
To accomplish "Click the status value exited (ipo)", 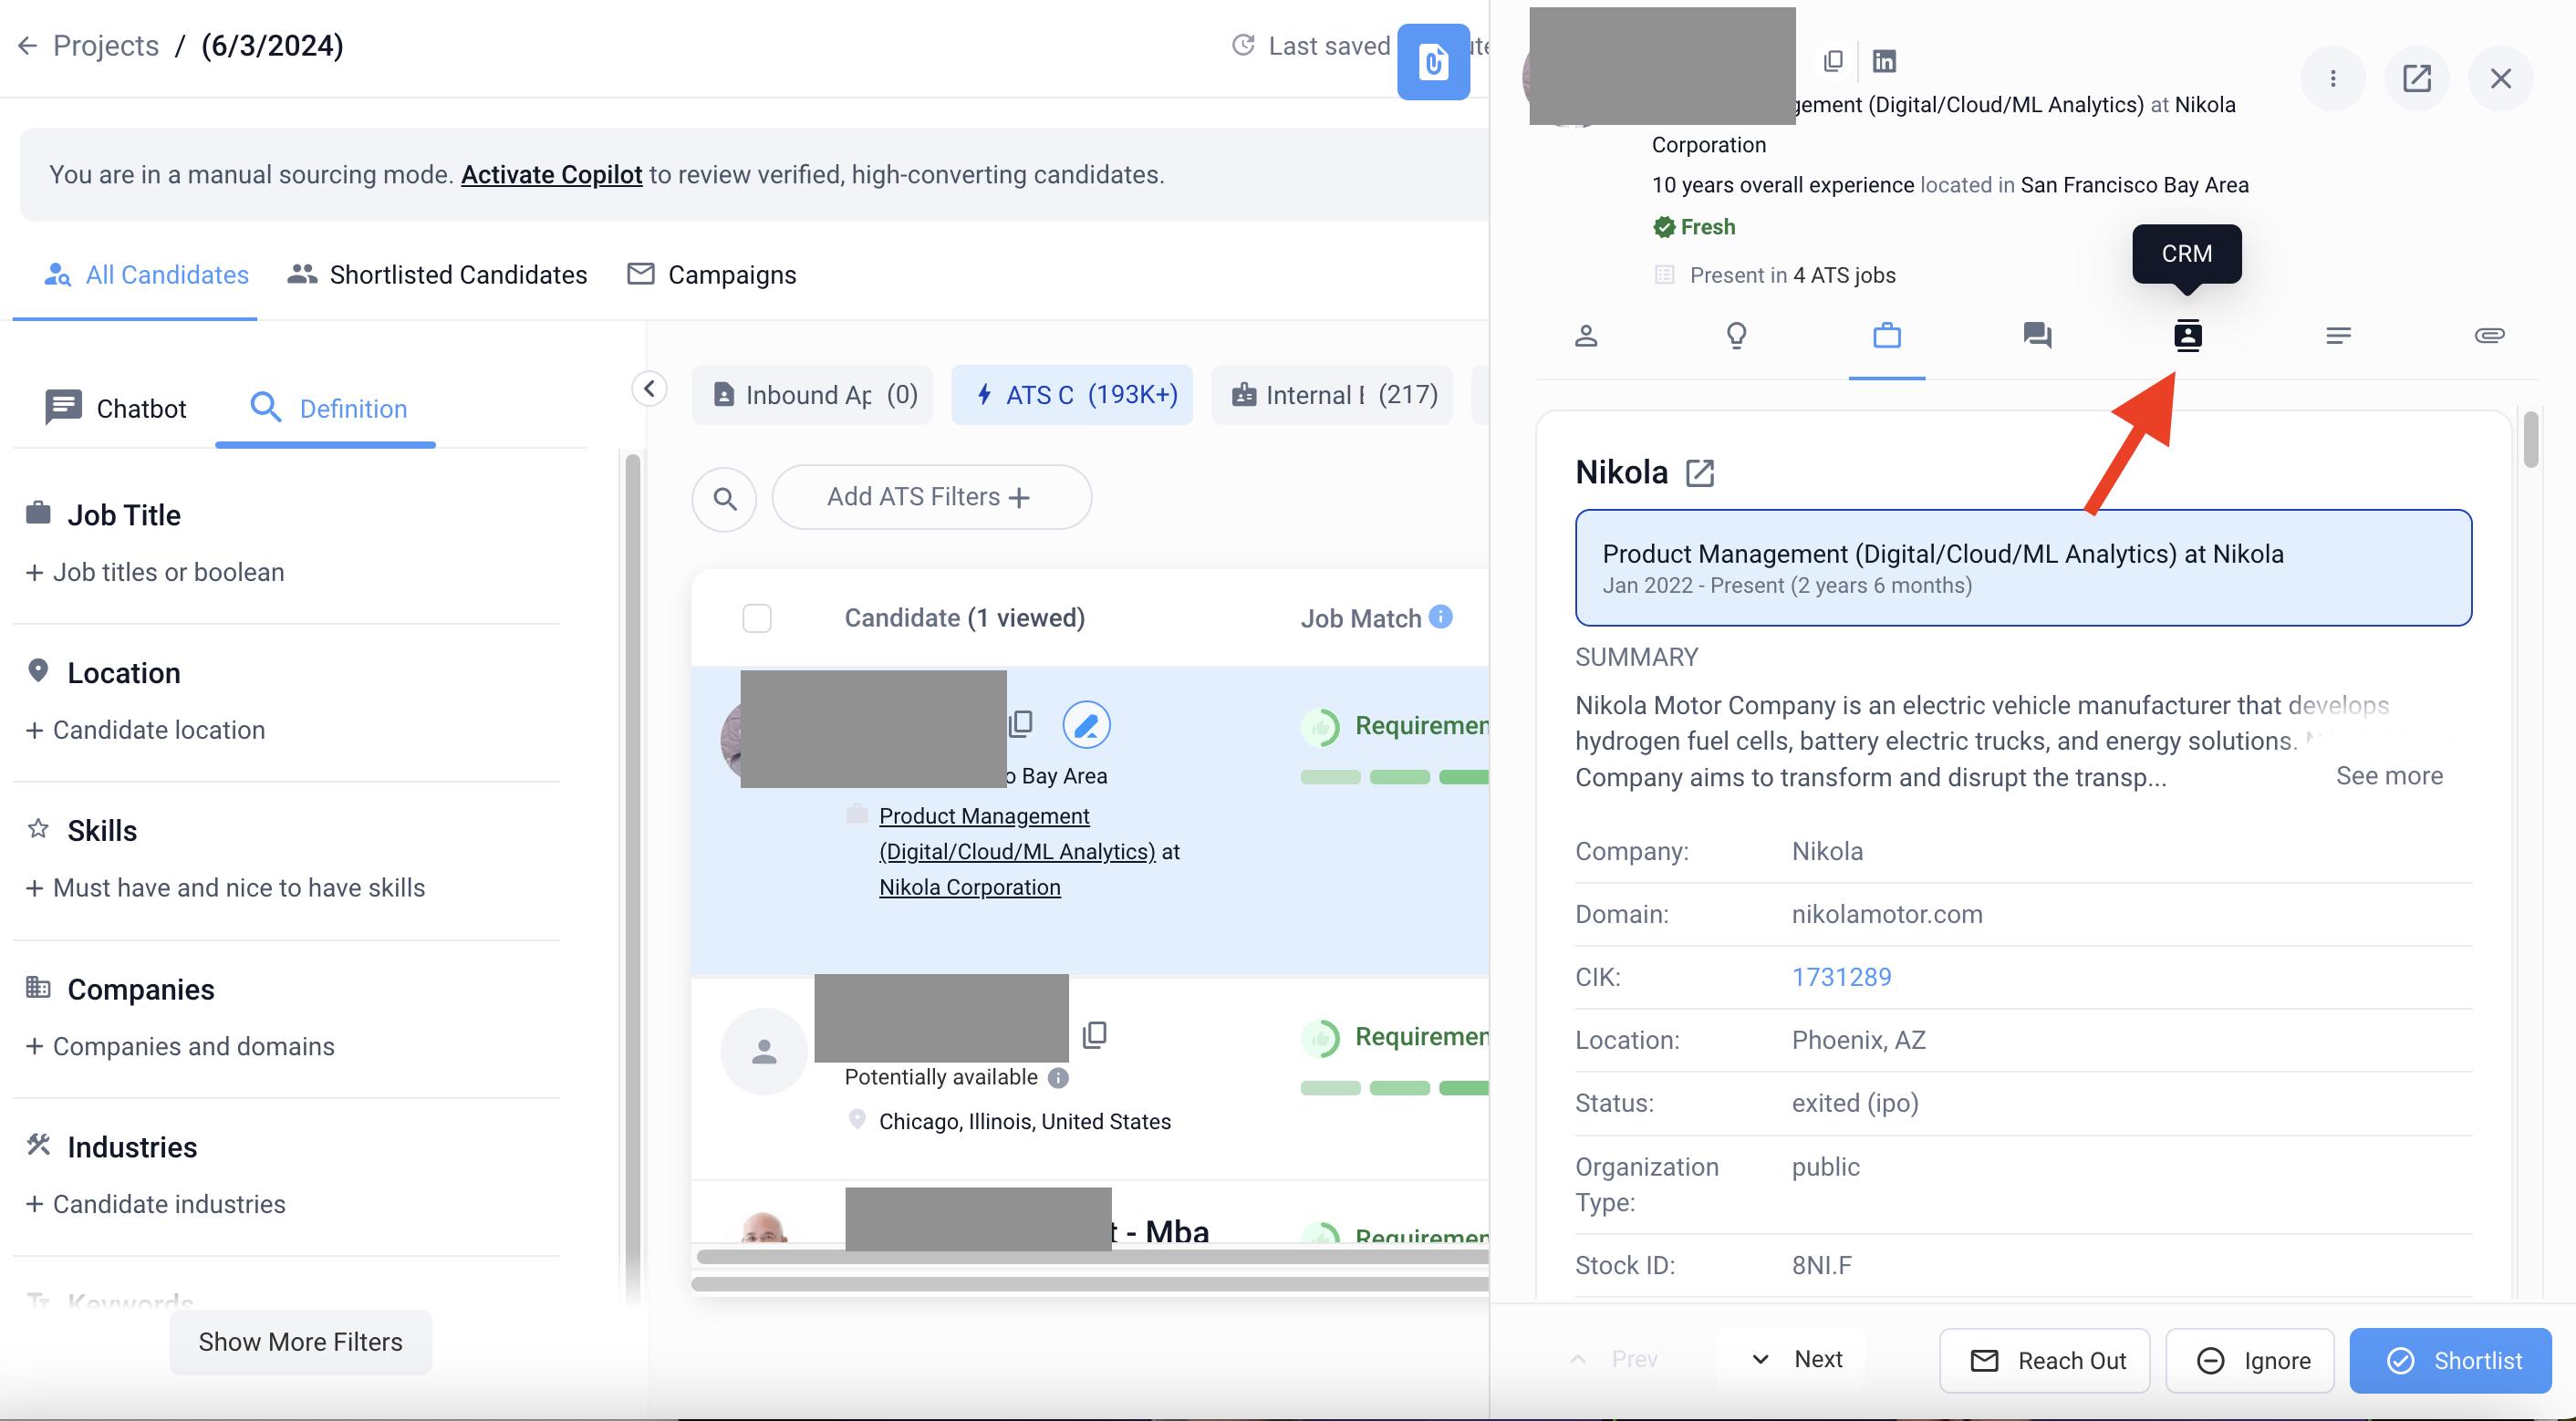I will (x=1855, y=1103).
